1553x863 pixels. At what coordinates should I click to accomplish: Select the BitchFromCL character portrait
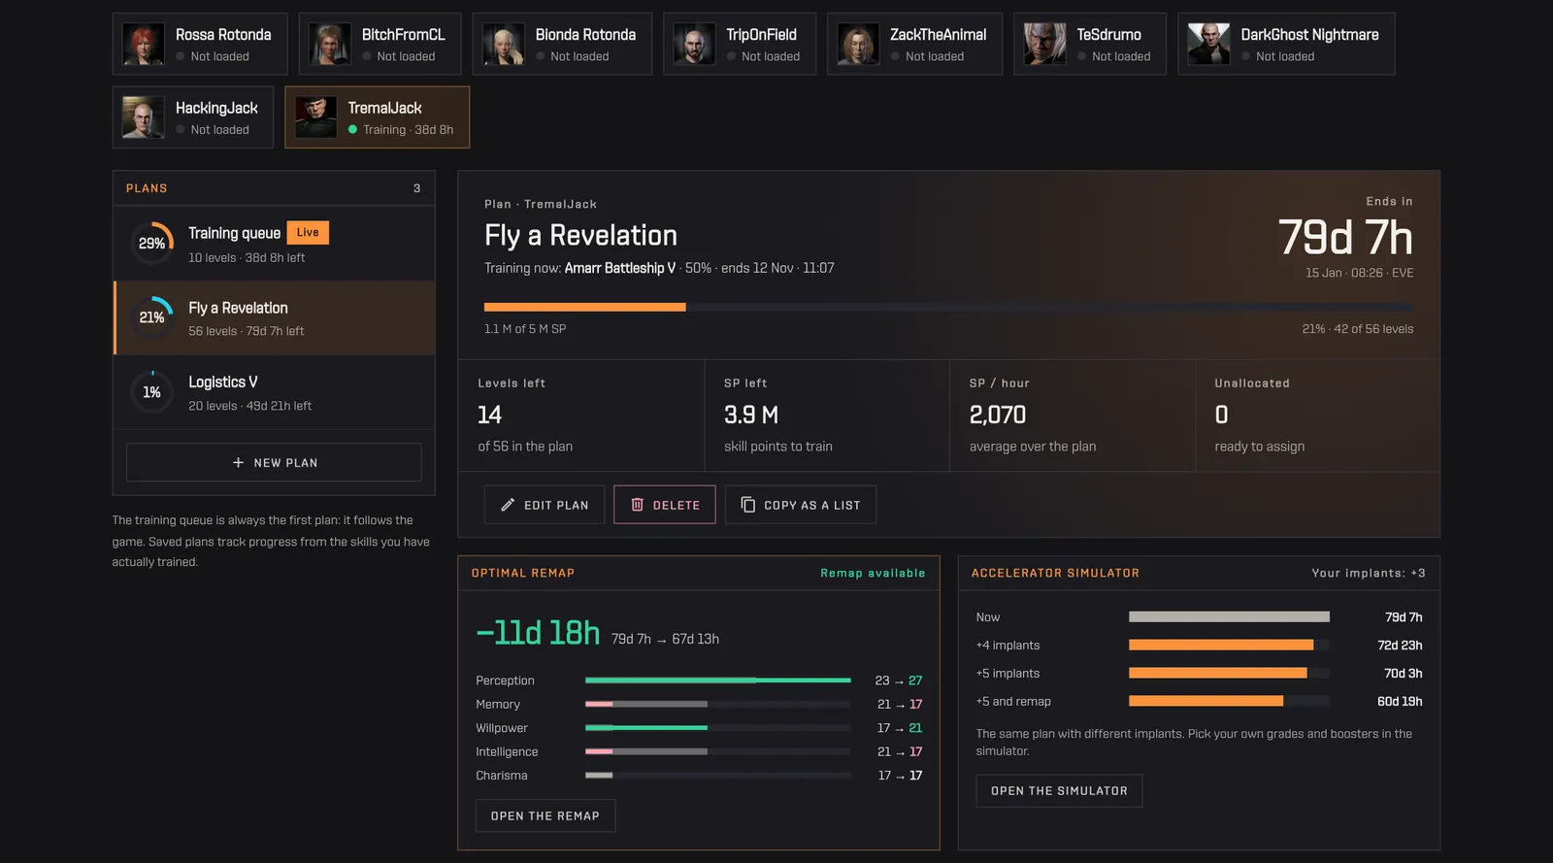pos(330,44)
